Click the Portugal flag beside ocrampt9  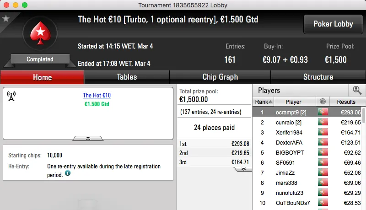323,112
